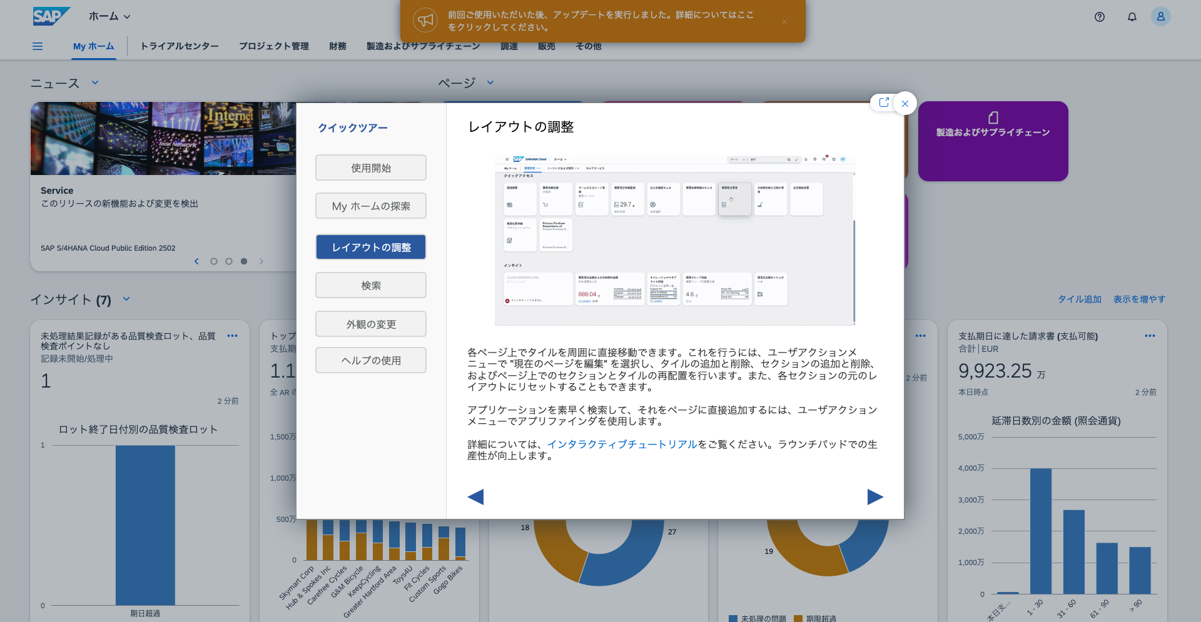
Task: Click the 期日超過 bar in lot chart
Action: 145,525
